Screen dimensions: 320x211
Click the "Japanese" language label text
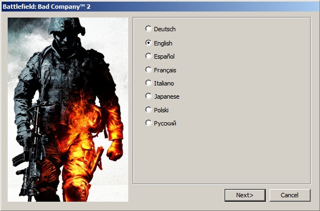(167, 96)
